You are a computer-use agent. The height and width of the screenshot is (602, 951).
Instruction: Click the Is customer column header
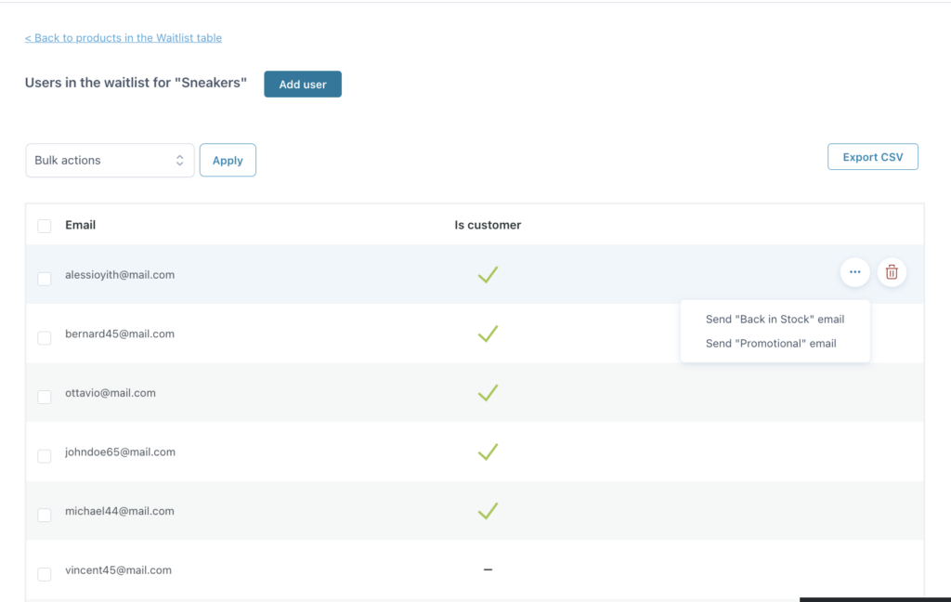[488, 225]
